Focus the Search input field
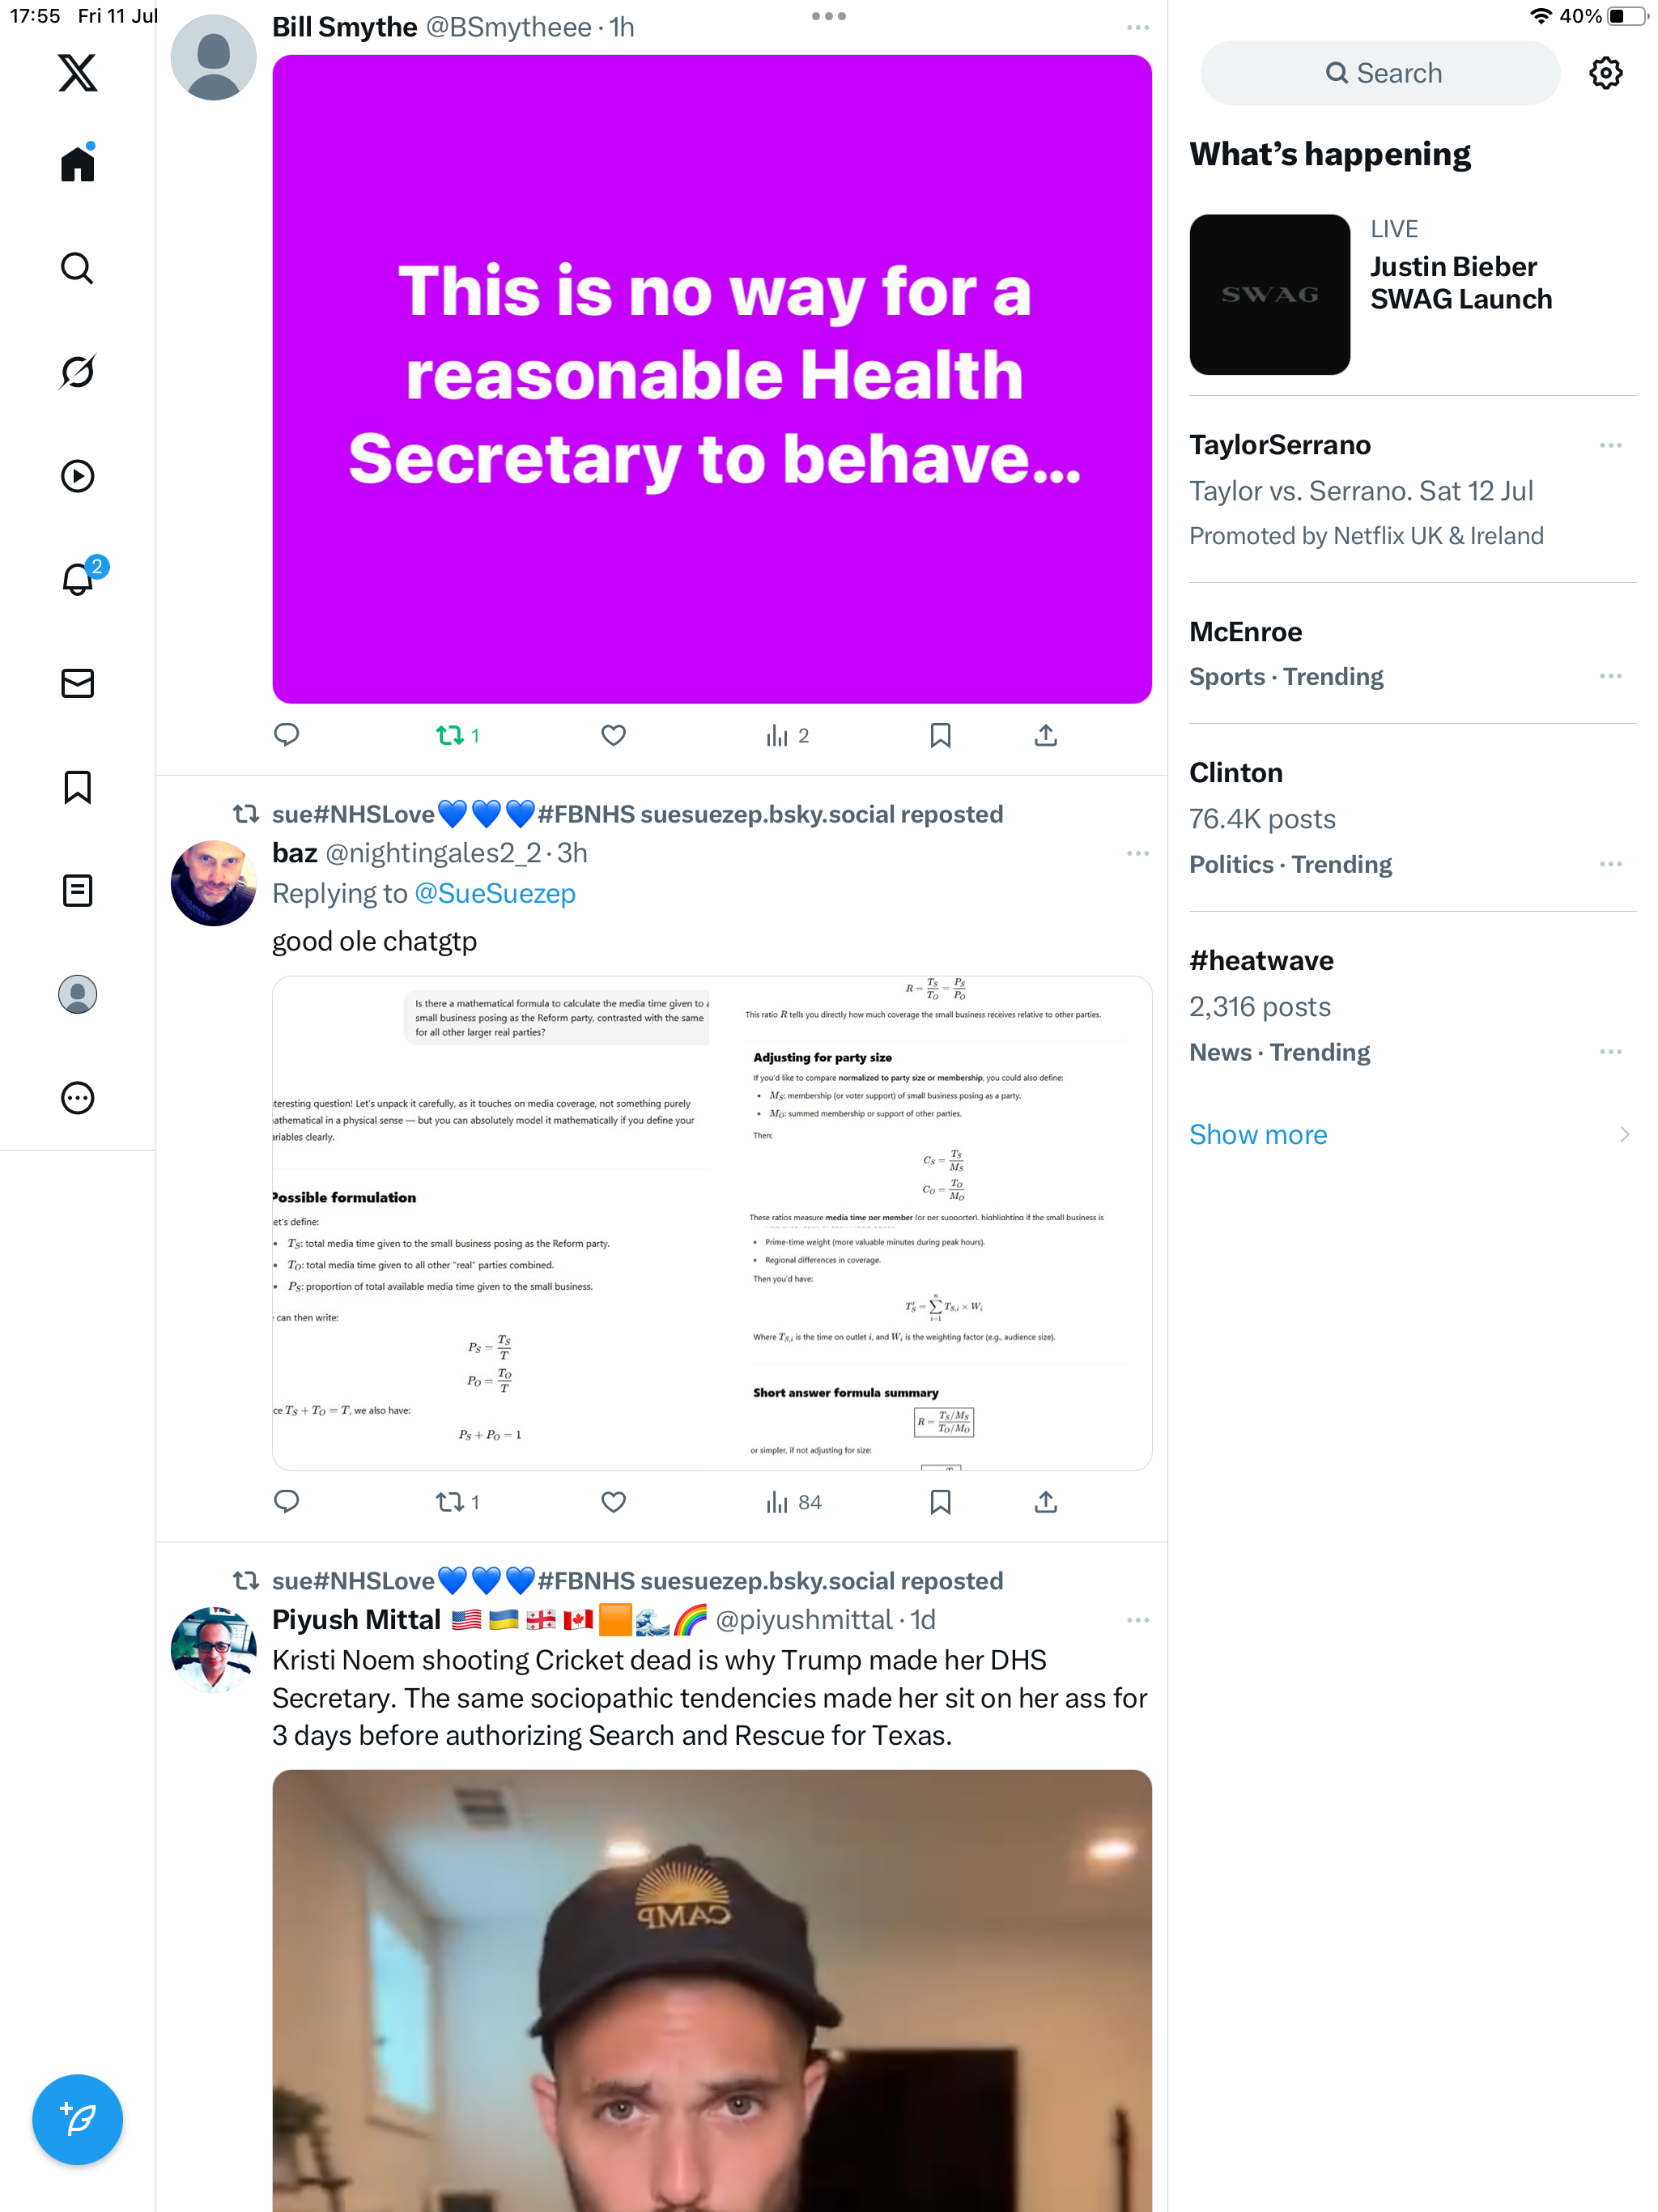The image size is (1658, 2212). pos(1380,73)
